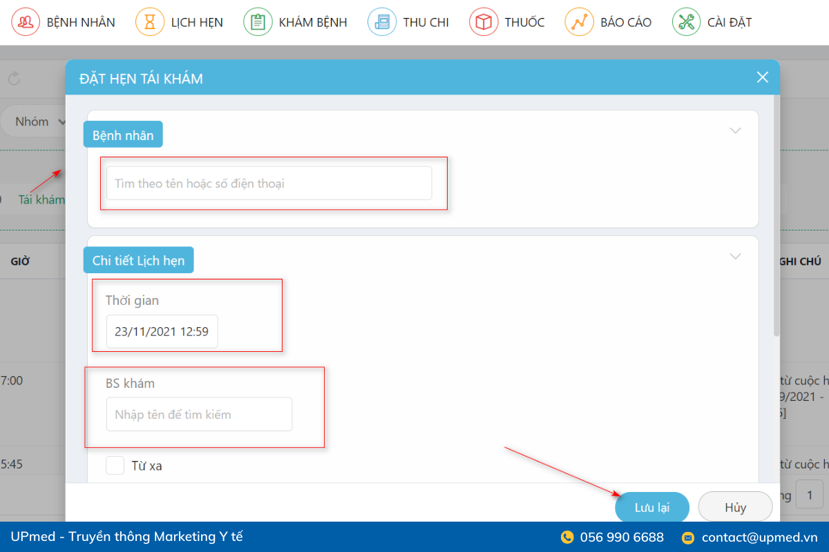The height and width of the screenshot is (552, 829).
Task: Click the Báo cáo chart icon
Action: pos(579,22)
